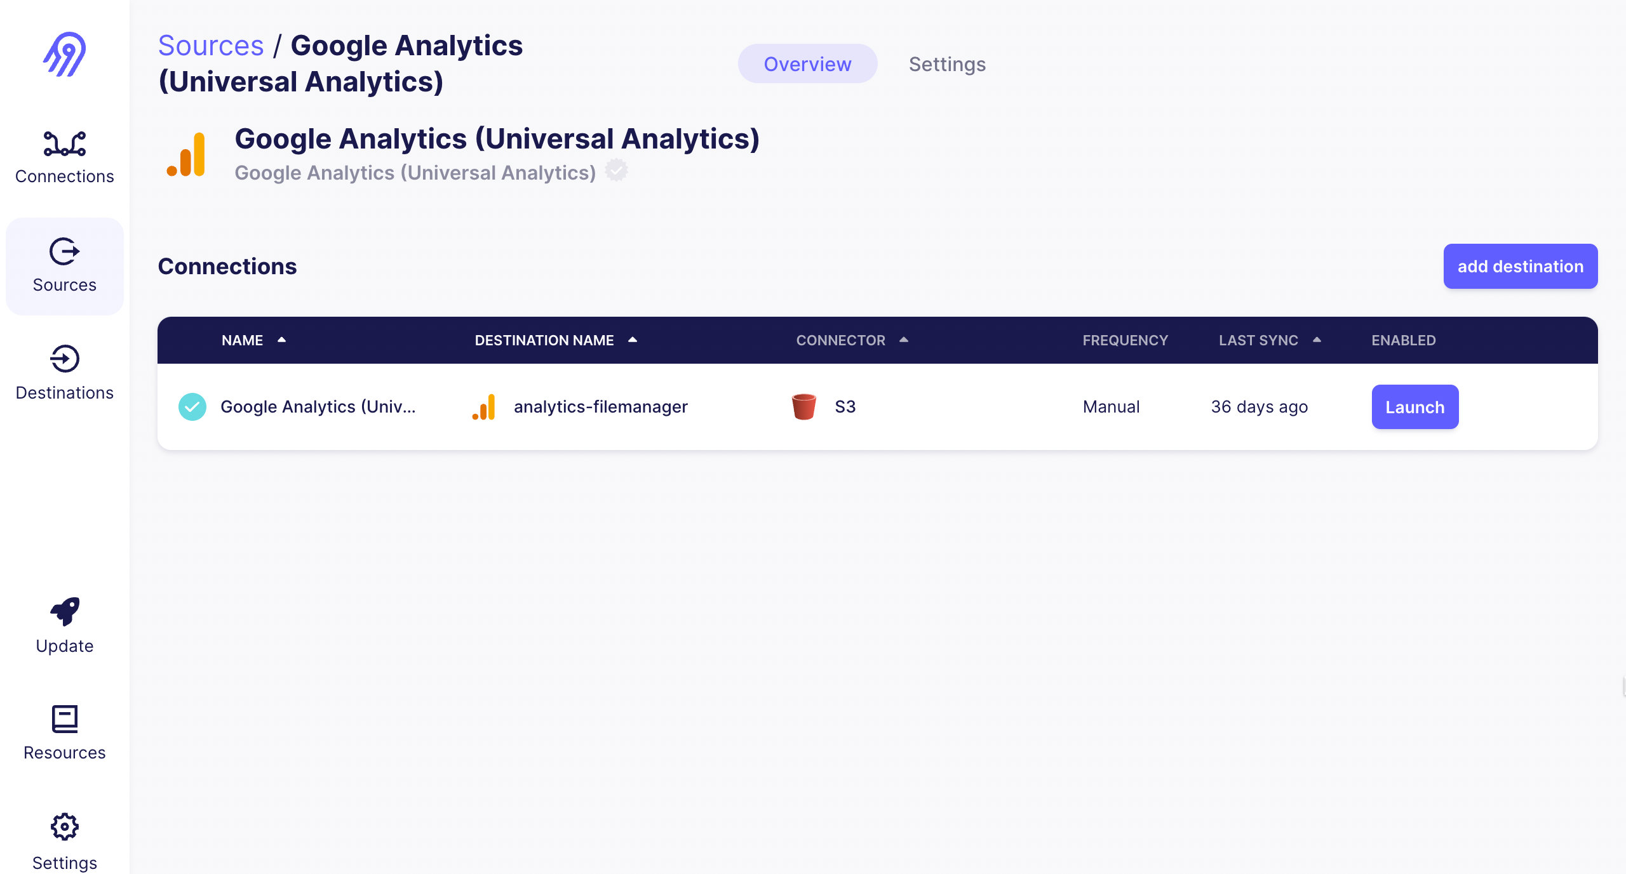Launch the analytics-filemanager sync
This screenshot has height=874, width=1626.
[1415, 407]
